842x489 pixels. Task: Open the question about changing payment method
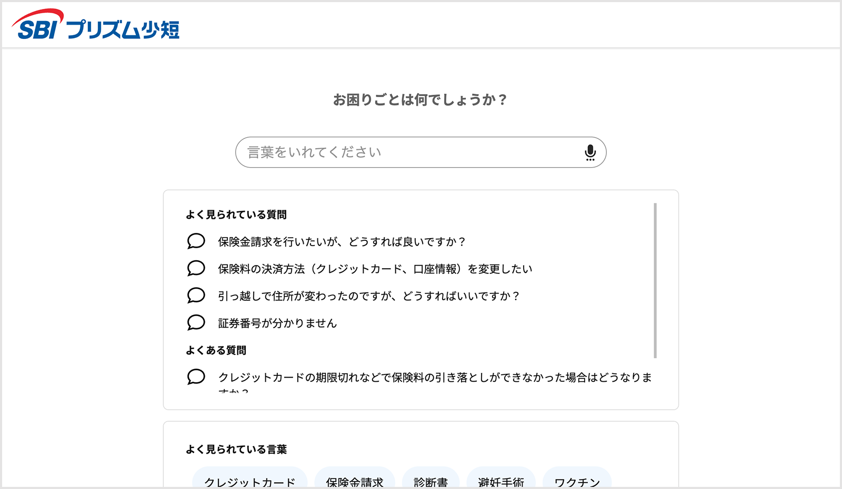click(x=374, y=268)
